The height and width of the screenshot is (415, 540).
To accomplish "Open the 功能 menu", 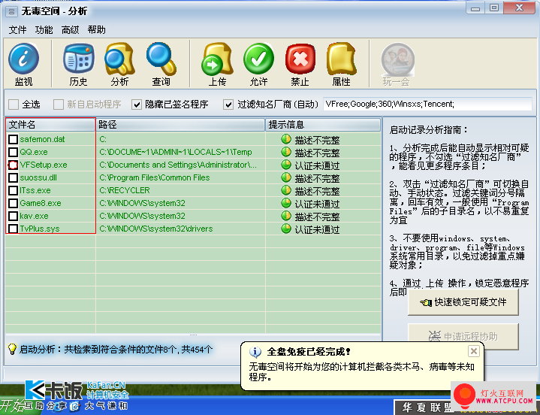I will pos(44,30).
